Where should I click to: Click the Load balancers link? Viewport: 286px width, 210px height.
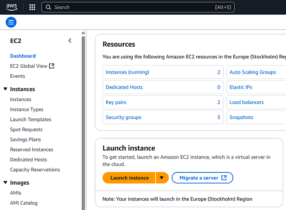point(247,102)
